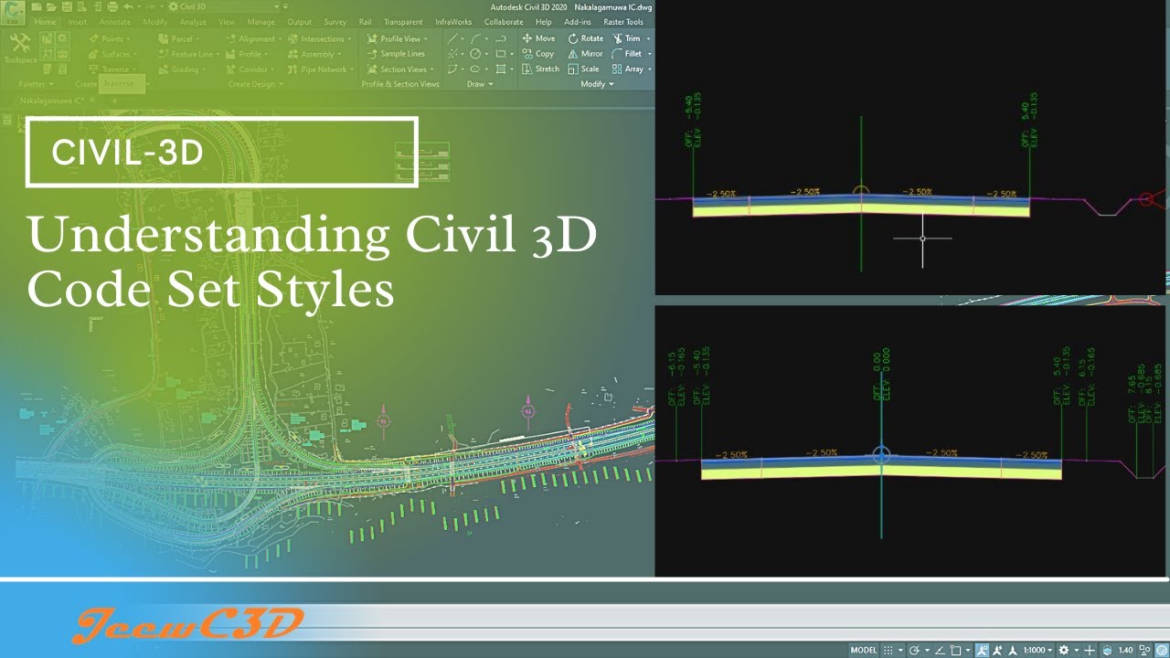Toggle the object snap tracking angle icon
The height and width of the screenshot is (658, 1170).
939,650
